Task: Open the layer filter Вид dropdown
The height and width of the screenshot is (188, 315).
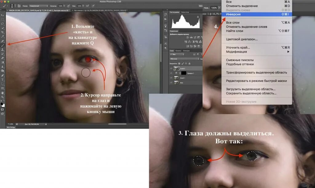Action: [x=177, y=54]
